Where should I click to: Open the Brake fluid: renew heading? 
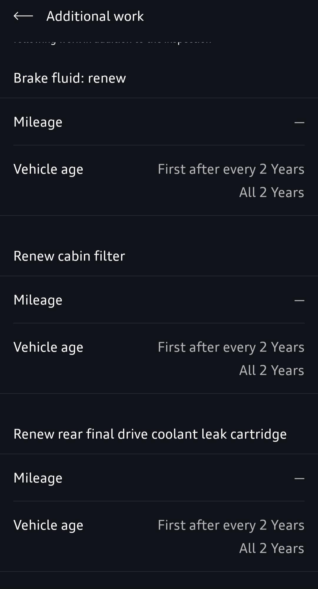click(x=70, y=78)
